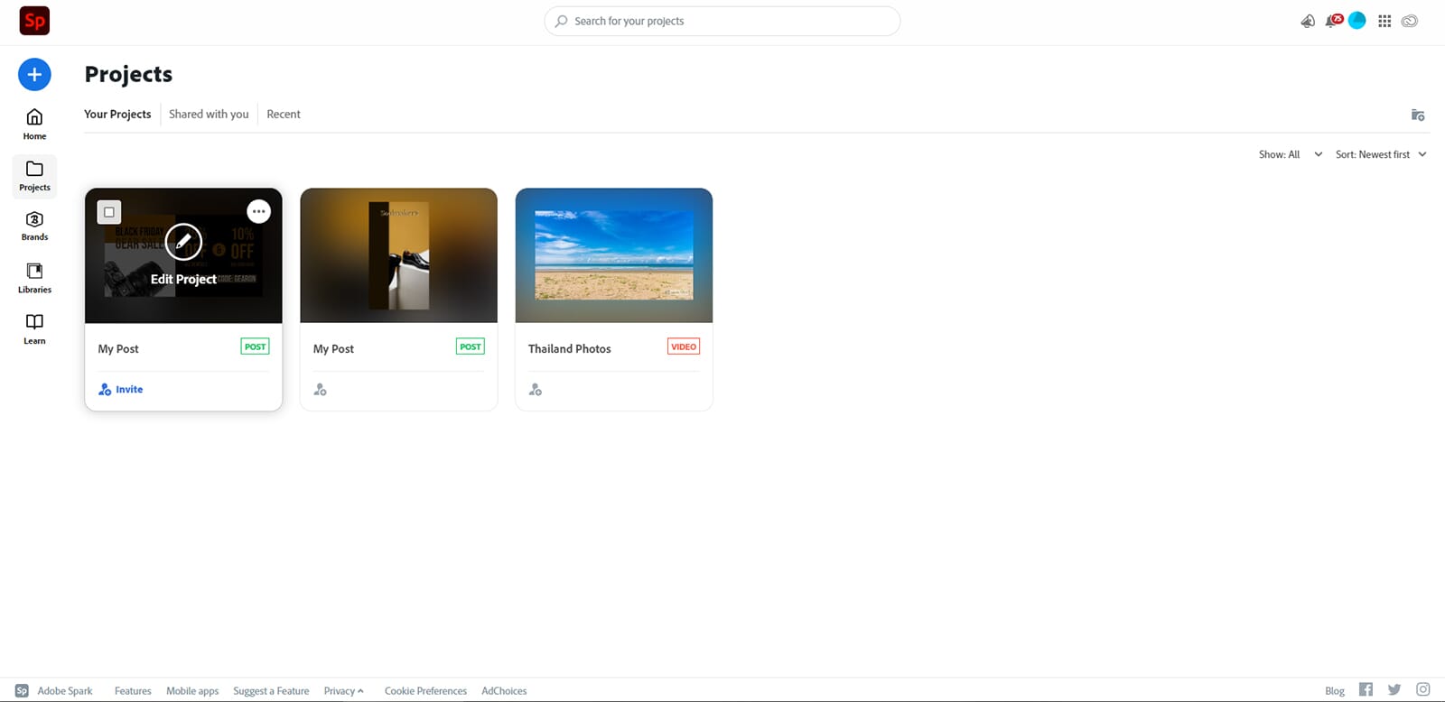Open Learn in the sidebar
Screen dimensions: 1445x702
(34, 328)
